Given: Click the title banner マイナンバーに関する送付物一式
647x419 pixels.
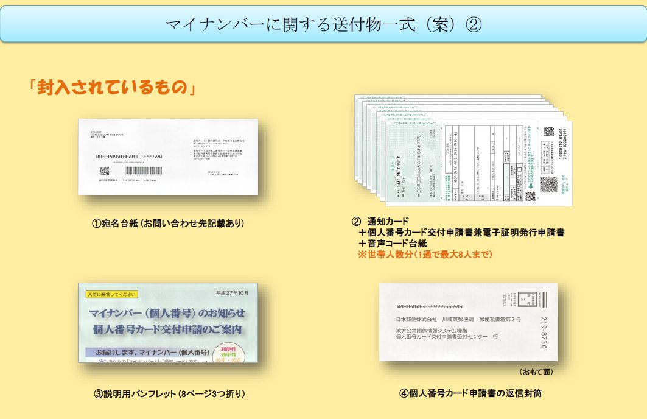Looking at the screenshot, I should point(323,24).
